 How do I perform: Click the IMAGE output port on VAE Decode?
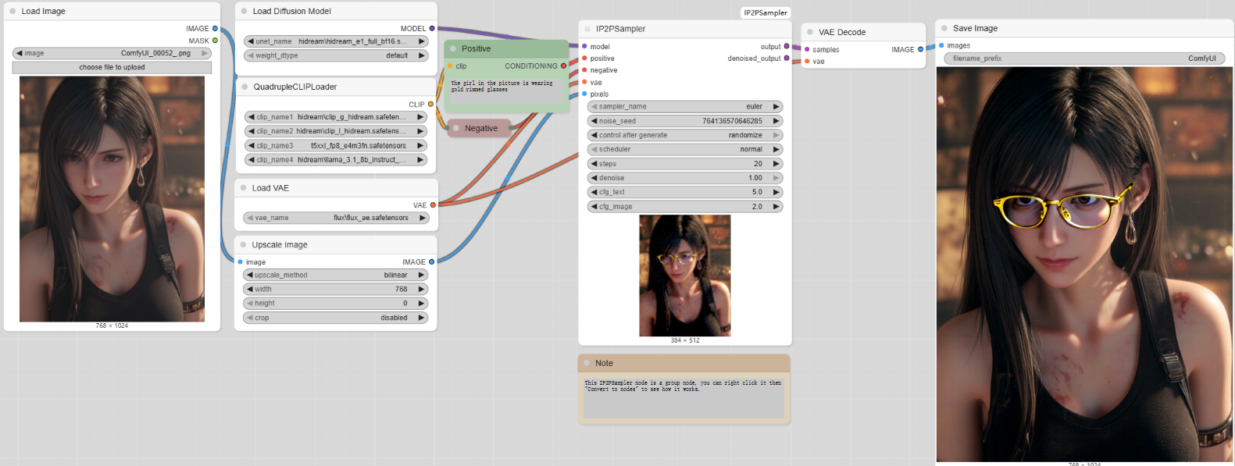920,49
